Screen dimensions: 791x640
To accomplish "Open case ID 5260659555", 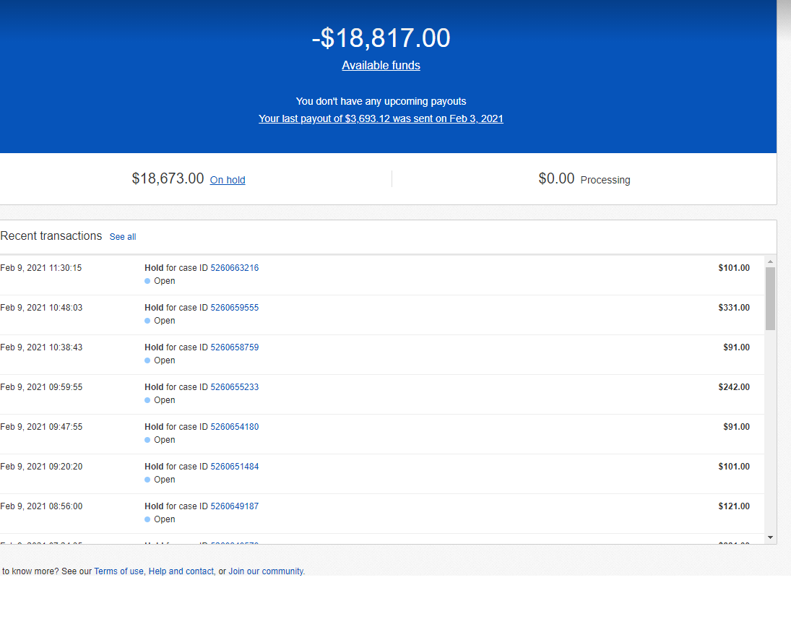I will pyautogui.click(x=235, y=308).
